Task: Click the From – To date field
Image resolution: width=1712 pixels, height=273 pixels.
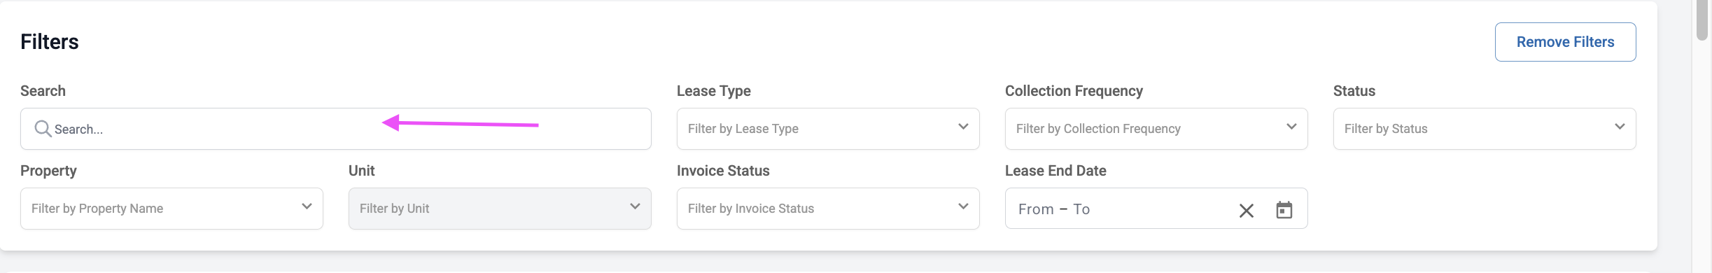Action: click(1120, 209)
